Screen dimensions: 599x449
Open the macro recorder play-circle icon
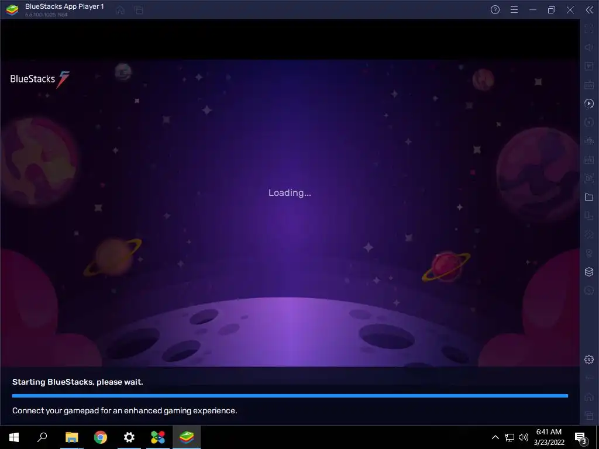[589, 103]
